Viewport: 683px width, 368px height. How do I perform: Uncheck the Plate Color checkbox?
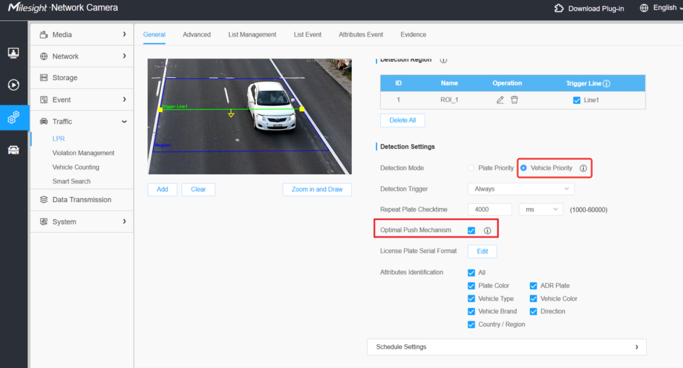pos(471,286)
